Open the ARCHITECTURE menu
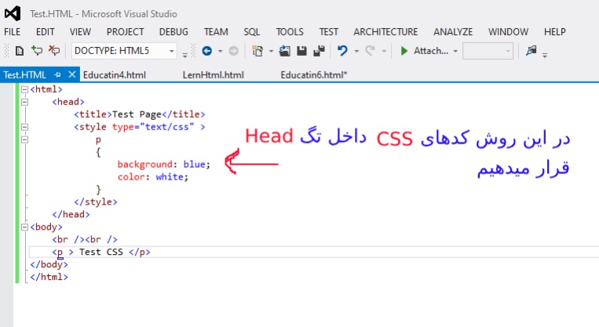The height and width of the screenshot is (327, 599). pyautogui.click(x=385, y=31)
